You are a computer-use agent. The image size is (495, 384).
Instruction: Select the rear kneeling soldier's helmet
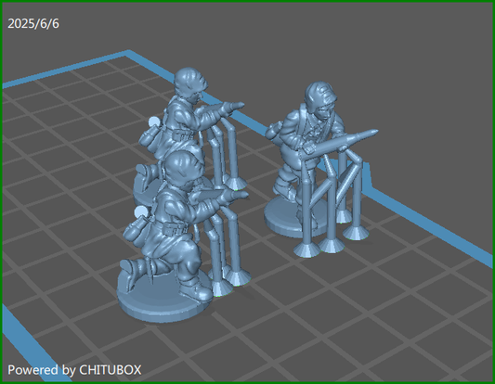tap(190, 80)
